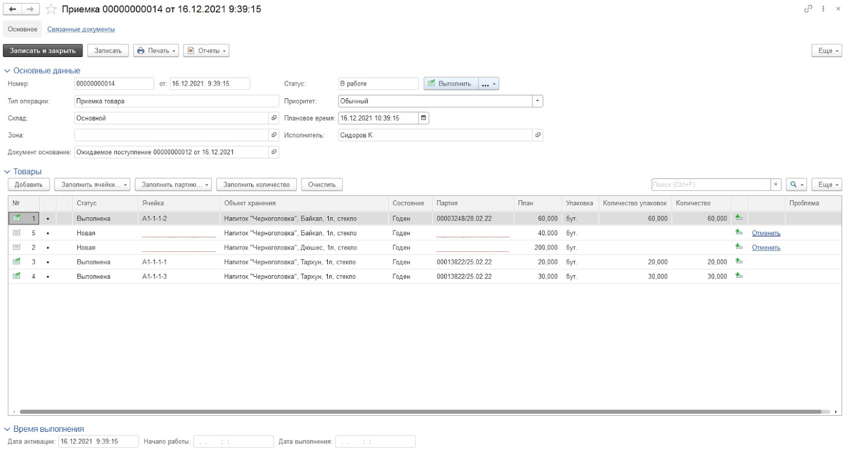Click Отменить link in Дюшес row
The image size is (850, 452).
766,247
